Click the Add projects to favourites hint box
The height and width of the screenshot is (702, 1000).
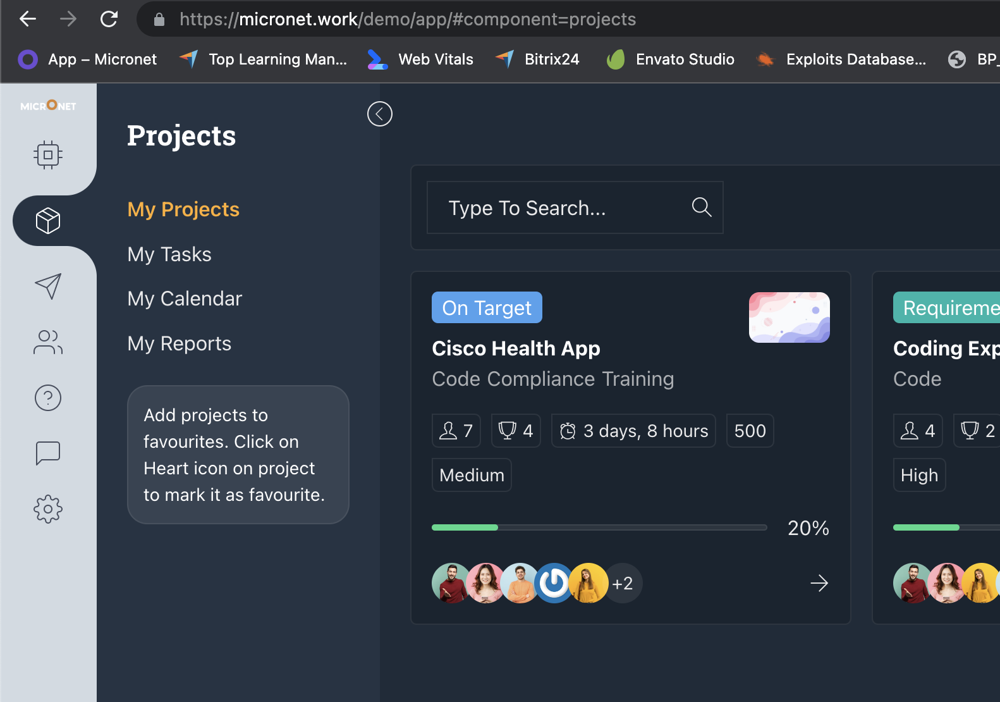pos(238,455)
